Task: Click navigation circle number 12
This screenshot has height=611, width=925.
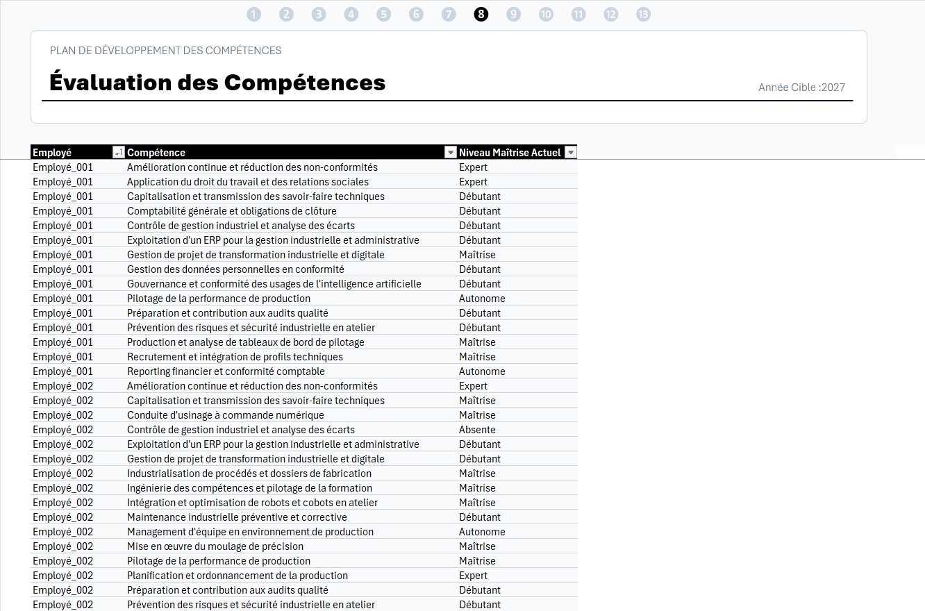Action: 610,14
